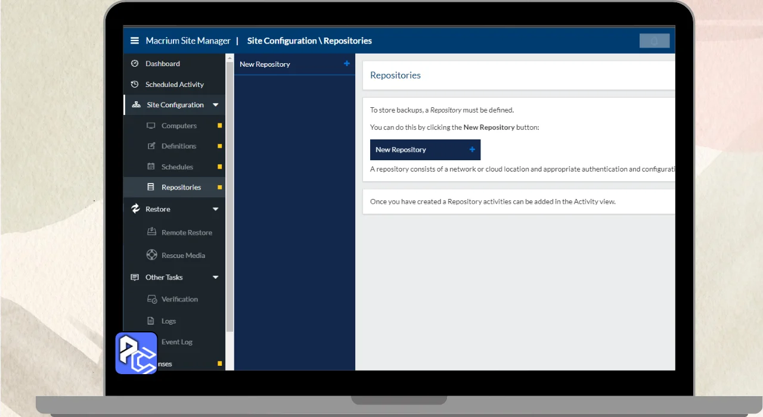Click the New Repository button in main panel
763x417 pixels.
coord(425,150)
